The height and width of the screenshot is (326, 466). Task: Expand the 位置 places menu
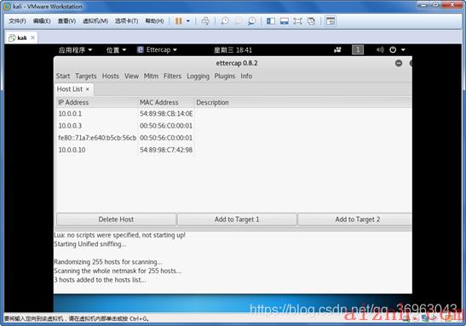coord(116,50)
